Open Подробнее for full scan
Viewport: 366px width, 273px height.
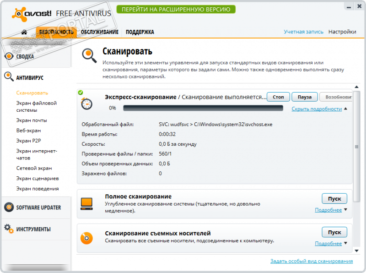[x=328, y=210]
